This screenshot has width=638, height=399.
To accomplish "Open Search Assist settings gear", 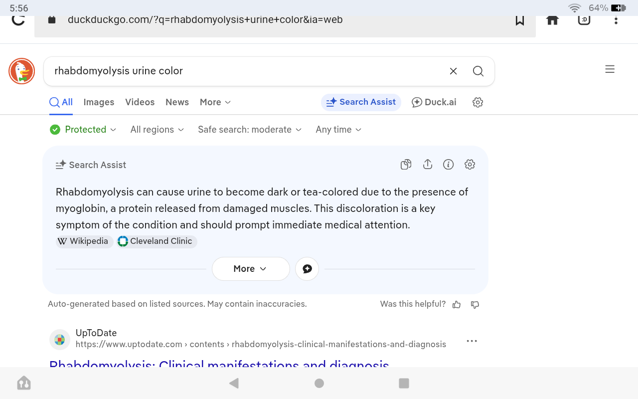I will click(470, 165).
